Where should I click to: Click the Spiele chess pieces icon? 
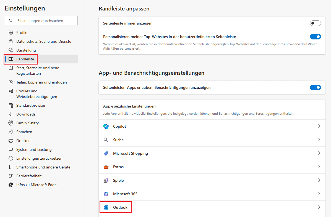tap(106, 180)
